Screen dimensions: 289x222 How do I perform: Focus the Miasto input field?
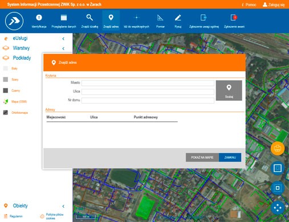tap(148, 83)
